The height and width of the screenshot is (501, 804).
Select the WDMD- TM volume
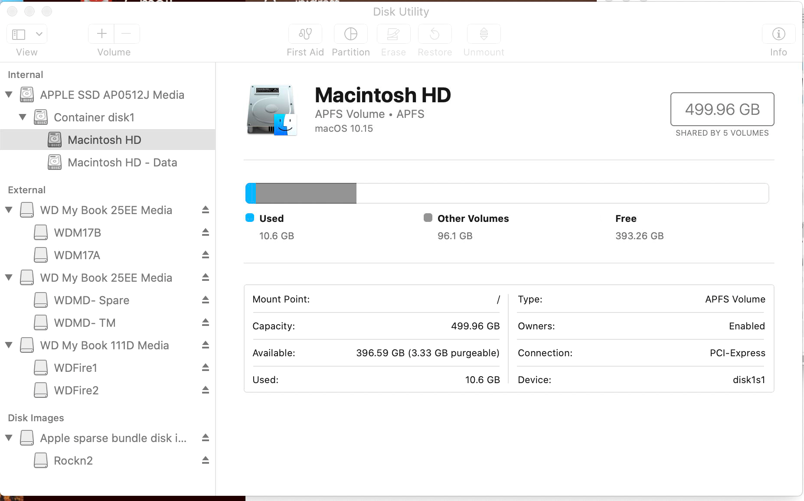(108, 322)
